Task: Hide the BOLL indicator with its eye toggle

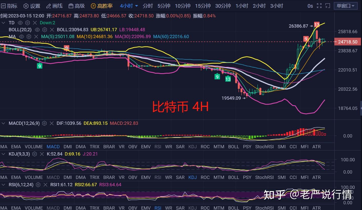Action: [37, 29]
